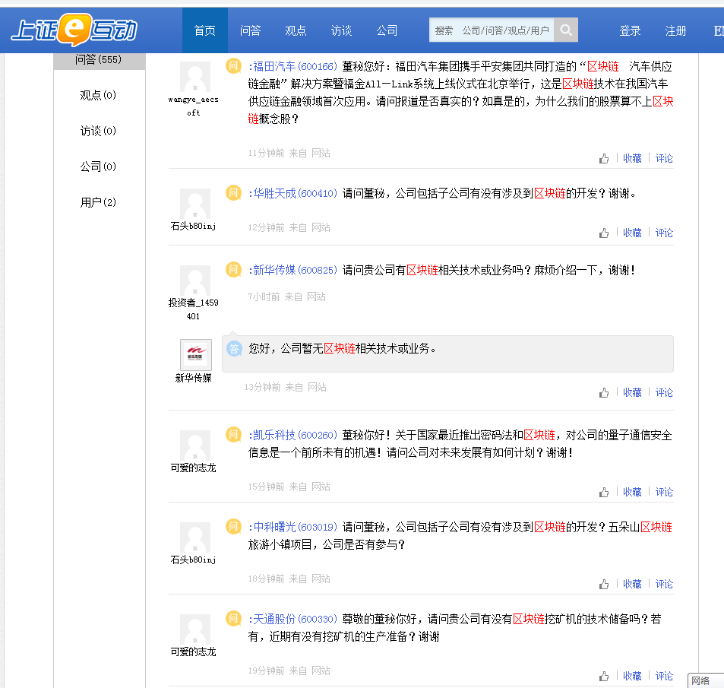The width and height of the screenshot is (724, 688).
Task: Open 华胜天成 (600410) company link
Action: pos(295,193)
